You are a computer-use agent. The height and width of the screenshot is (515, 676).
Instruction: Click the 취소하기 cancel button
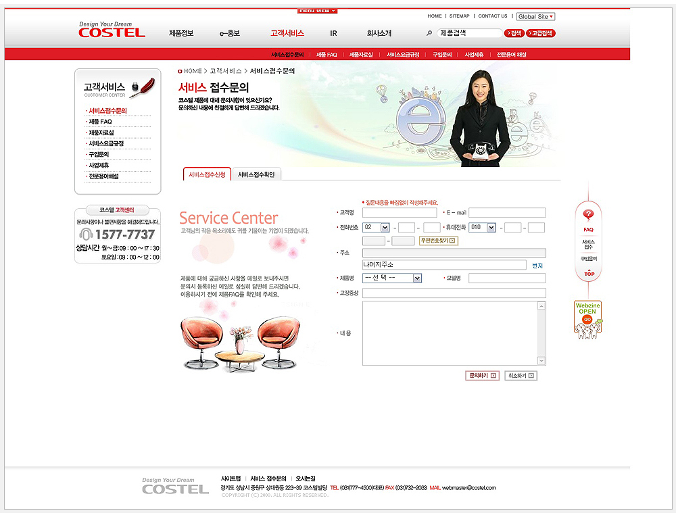521,375
